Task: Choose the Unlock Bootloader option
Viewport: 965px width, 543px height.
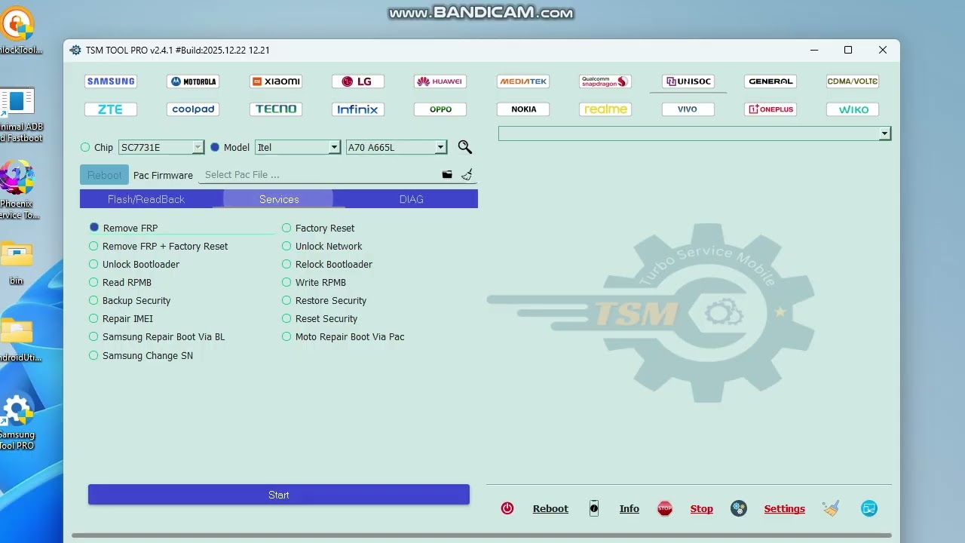Action: (134, 264)
